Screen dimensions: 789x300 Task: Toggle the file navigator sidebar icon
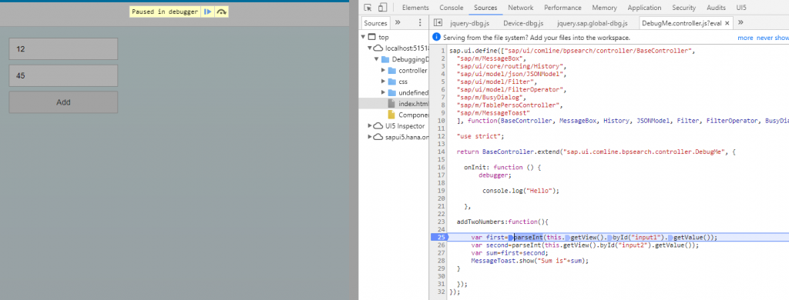click(x=438, y=22)
